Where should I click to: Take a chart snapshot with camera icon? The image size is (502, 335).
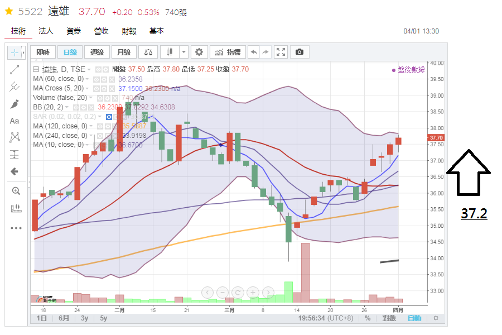click(x=300, y=52)
